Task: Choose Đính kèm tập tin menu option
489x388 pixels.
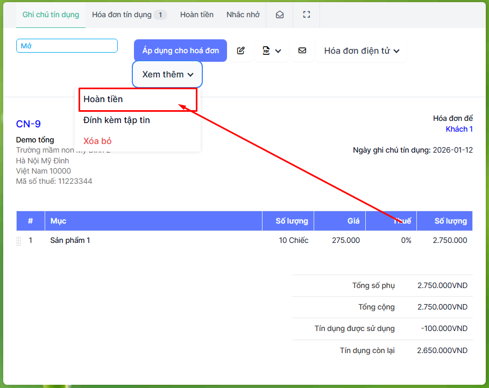Action: (x=117, y=120)
